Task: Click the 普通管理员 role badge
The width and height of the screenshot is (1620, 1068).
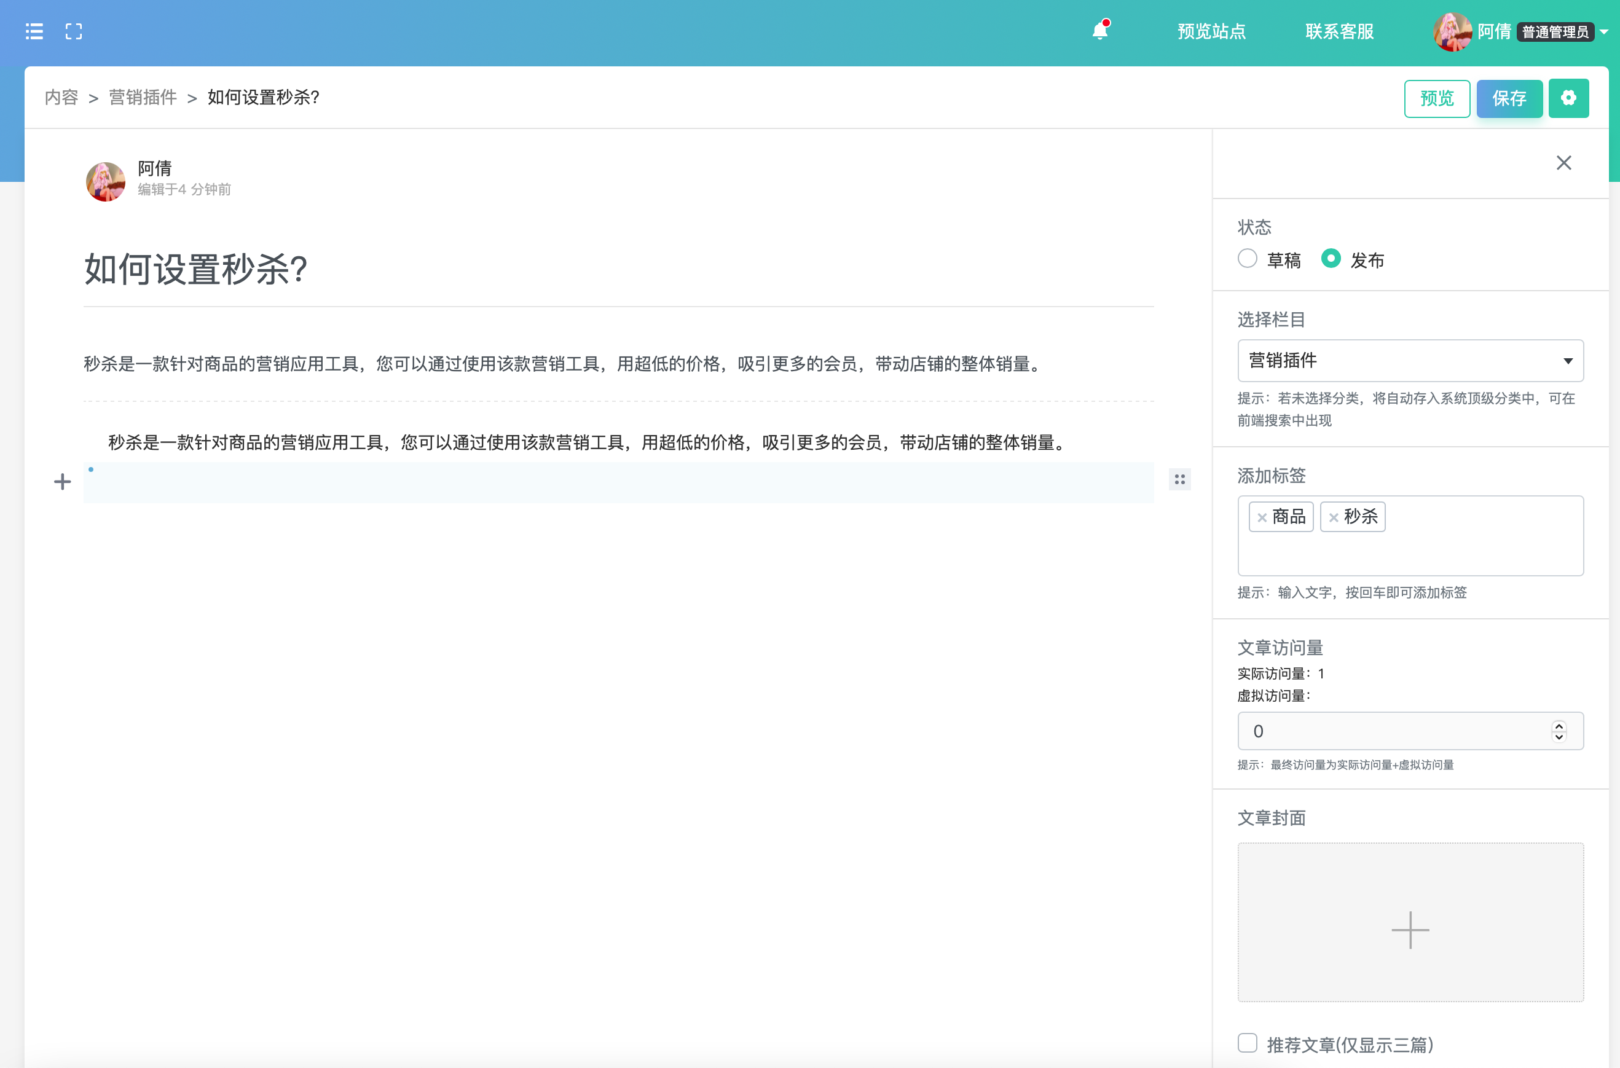Action: coord(1555,32)
